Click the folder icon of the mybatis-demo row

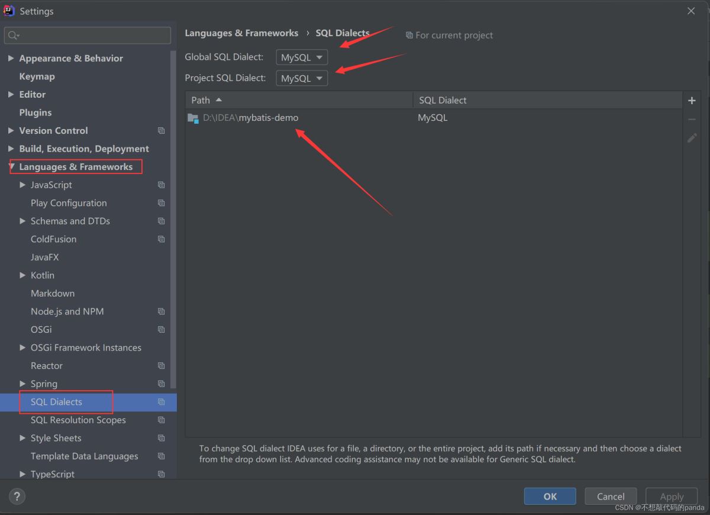(x=193, y=118)
